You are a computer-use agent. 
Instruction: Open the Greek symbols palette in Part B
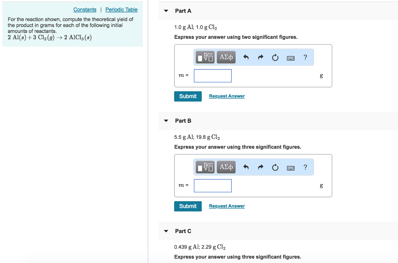(x=226, y=167)
